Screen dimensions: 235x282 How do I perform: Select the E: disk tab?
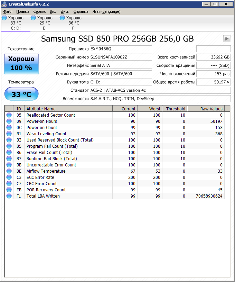[x=45, y=23]
